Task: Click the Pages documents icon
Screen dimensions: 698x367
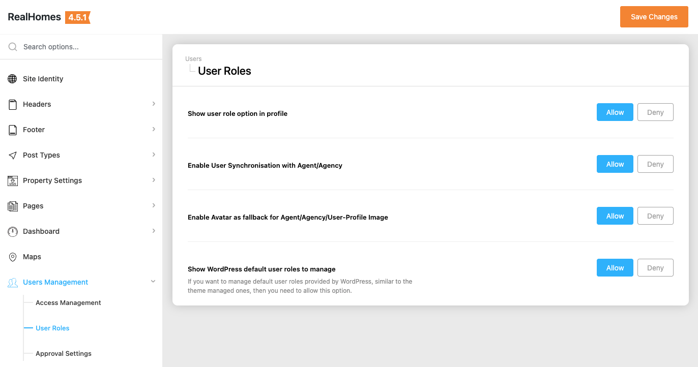Action: click(x=13, y=206)
